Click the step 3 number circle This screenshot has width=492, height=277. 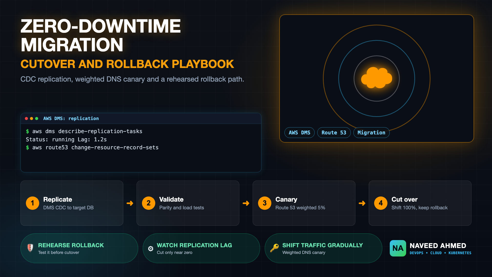click(x=265, y=203)
